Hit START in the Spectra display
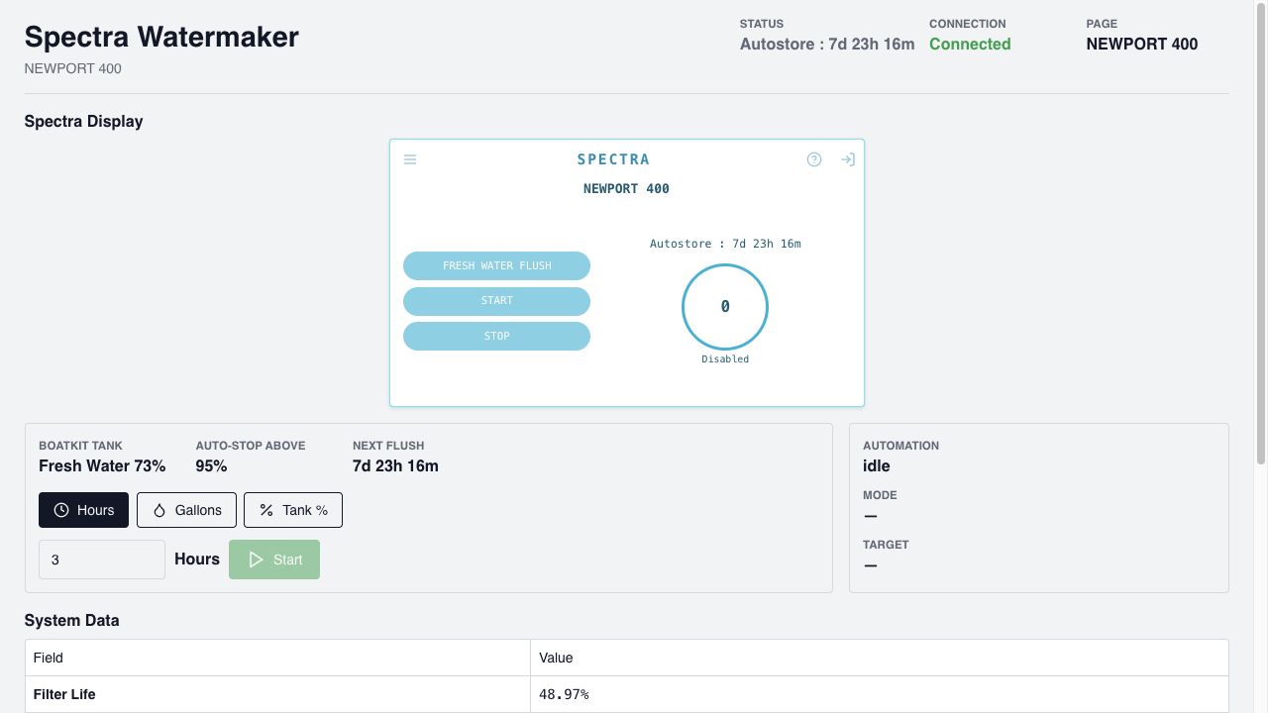This screenshot has height=713, width=1268. click(496, 301)
